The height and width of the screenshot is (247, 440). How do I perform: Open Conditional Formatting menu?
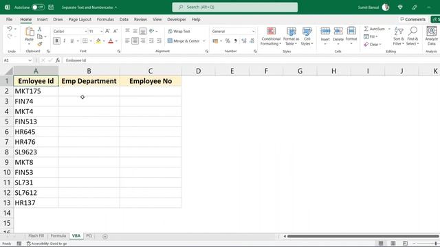tap(271, 36)
